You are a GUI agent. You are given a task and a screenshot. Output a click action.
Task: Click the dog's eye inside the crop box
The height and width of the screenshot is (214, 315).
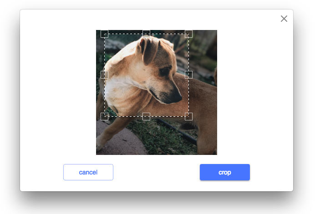click(164, 71)
